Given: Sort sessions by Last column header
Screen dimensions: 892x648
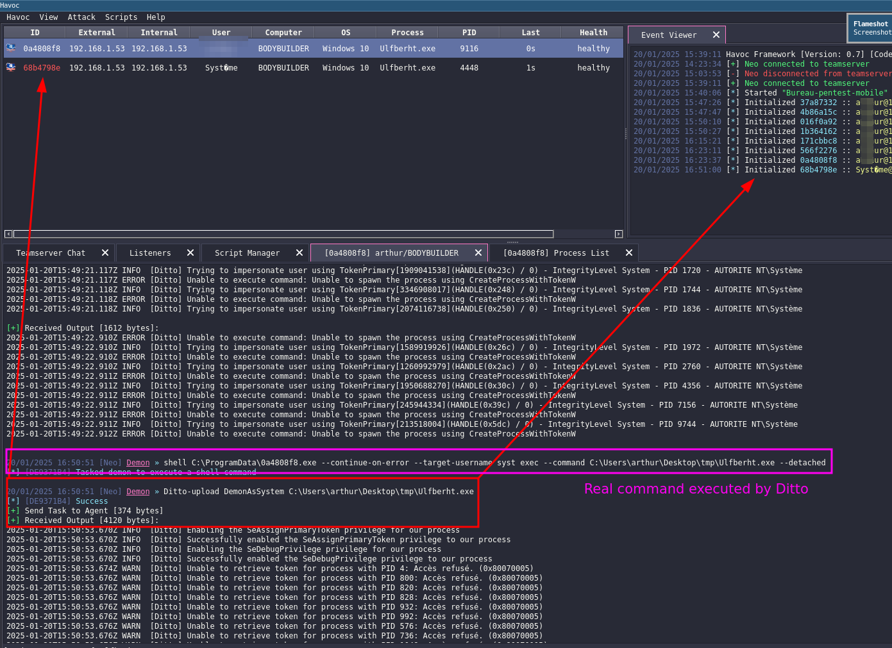Looking at the screenshot, I should [531, 33].
